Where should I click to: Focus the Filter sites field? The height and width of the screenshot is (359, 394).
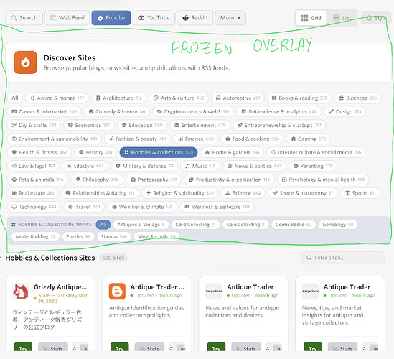(x=343, y=258)
